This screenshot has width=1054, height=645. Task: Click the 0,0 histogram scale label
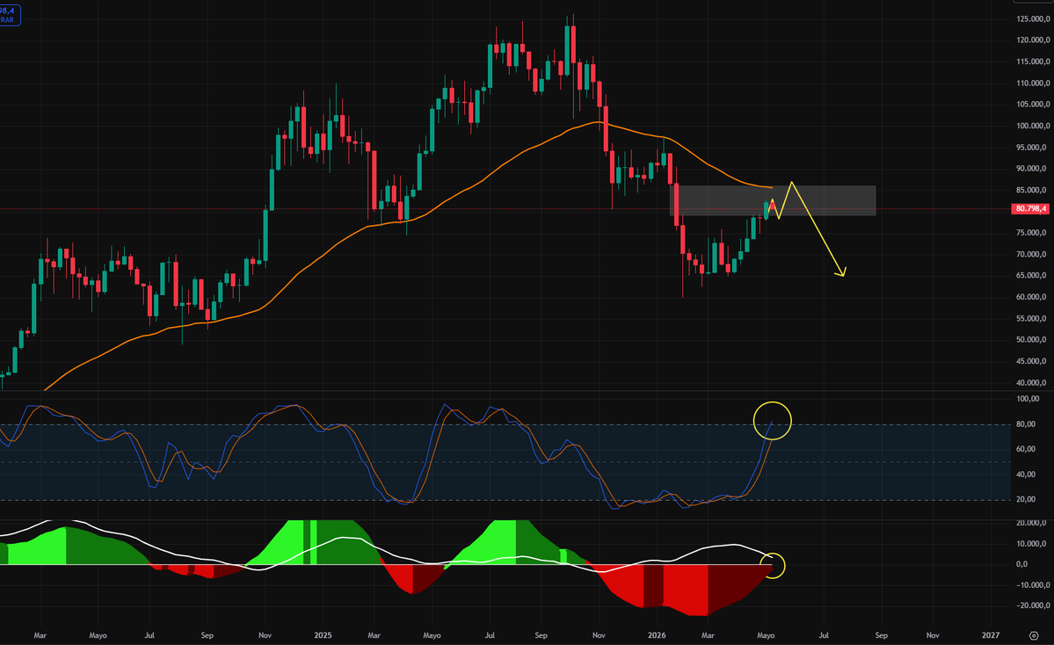pyautogui.click(x=1021, y=564)
